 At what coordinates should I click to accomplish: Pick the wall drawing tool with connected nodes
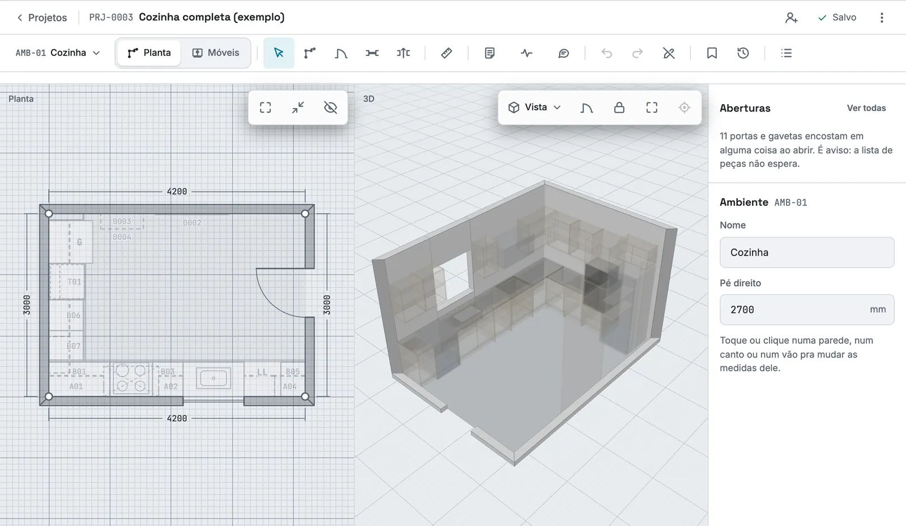click(x=310, y=53)
